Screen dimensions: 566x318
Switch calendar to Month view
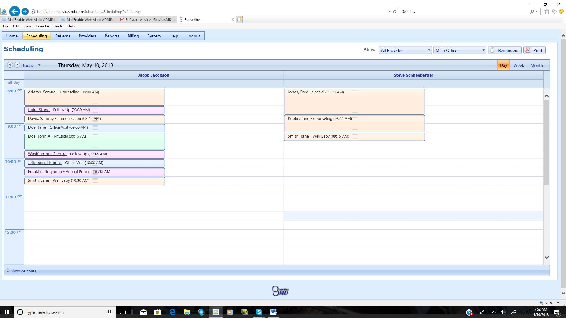click(536, 65)
